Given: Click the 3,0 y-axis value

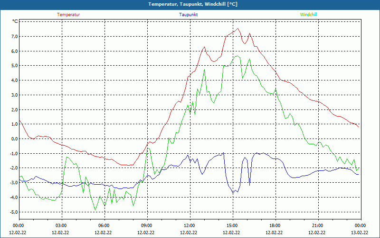Looking at the screenshot, I should pyautogui.click(x=15, y=95).
